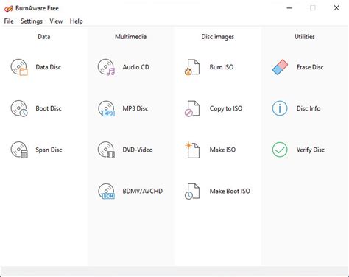Select the Span Disc icon
Image resolution: width=349 pixels, height=277 pixels.
[19, 150]
